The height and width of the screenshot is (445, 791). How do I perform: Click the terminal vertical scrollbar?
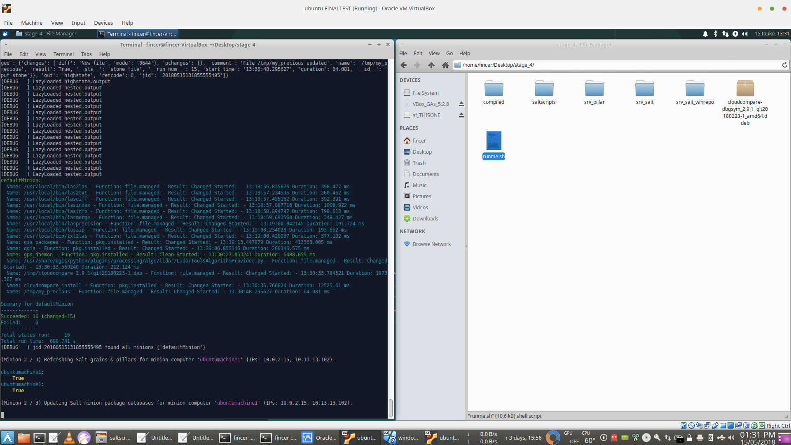(391, 408)
